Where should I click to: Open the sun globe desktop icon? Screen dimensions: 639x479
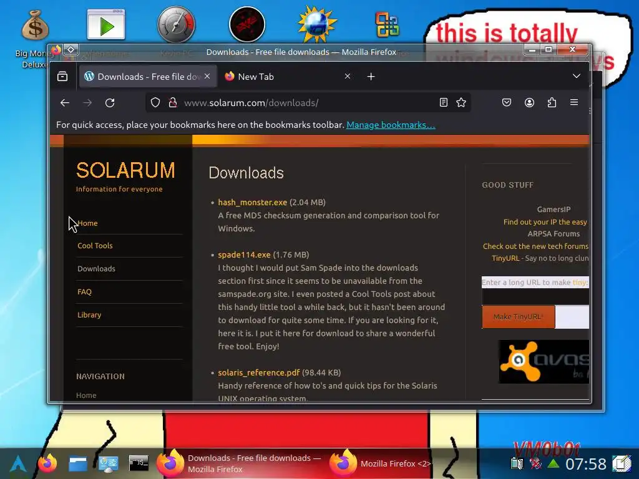[317, 24]
